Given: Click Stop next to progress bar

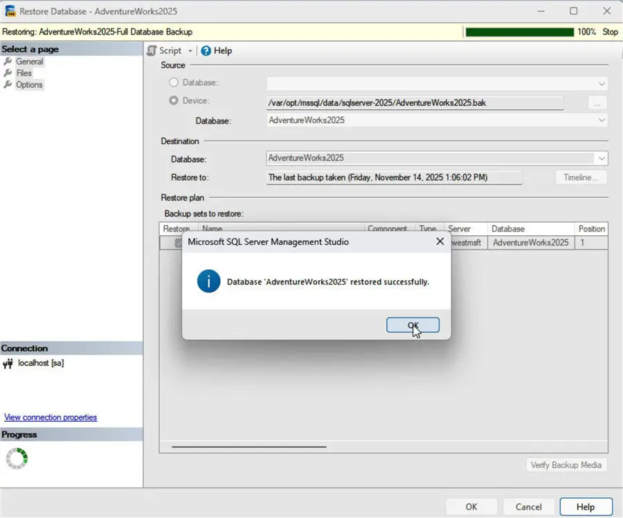Looking at the screenshot, I should (x=610, y=32).
